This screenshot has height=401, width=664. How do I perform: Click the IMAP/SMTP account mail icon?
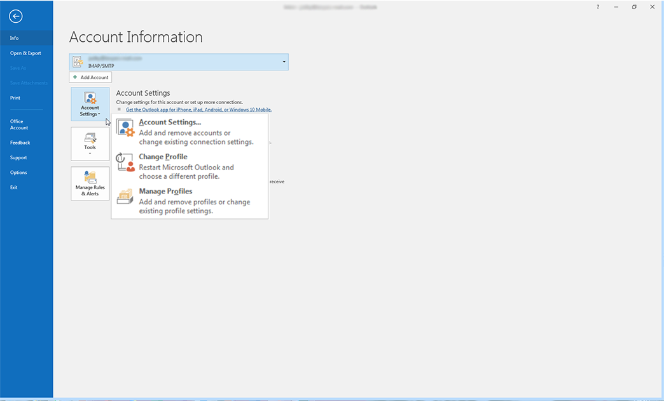point(78,62)
